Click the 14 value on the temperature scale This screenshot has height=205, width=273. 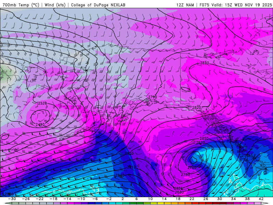click(164, 199)
